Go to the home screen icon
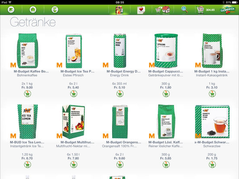The image size is (239, 179). click(x=33, y=10)
